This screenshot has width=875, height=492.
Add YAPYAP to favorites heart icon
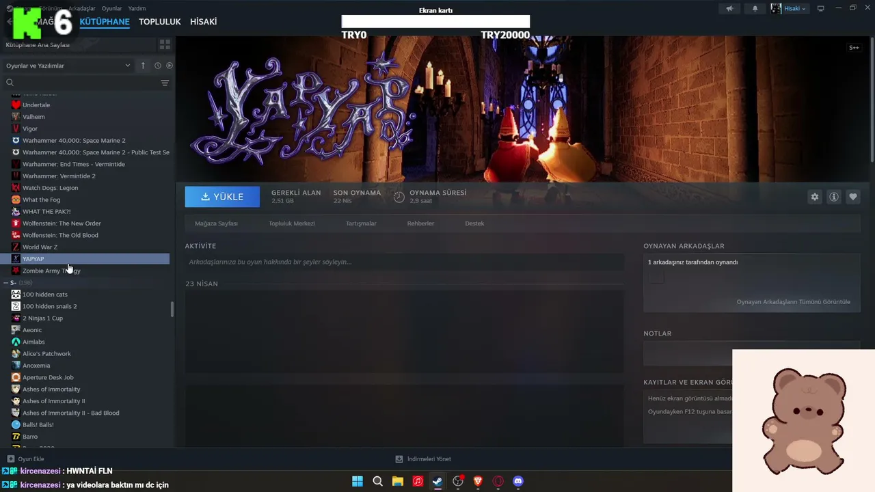853,197
